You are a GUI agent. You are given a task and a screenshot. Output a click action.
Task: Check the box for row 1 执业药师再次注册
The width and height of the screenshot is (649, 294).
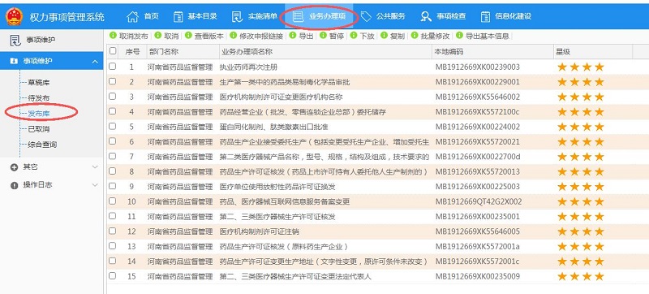tap(113, 67)
